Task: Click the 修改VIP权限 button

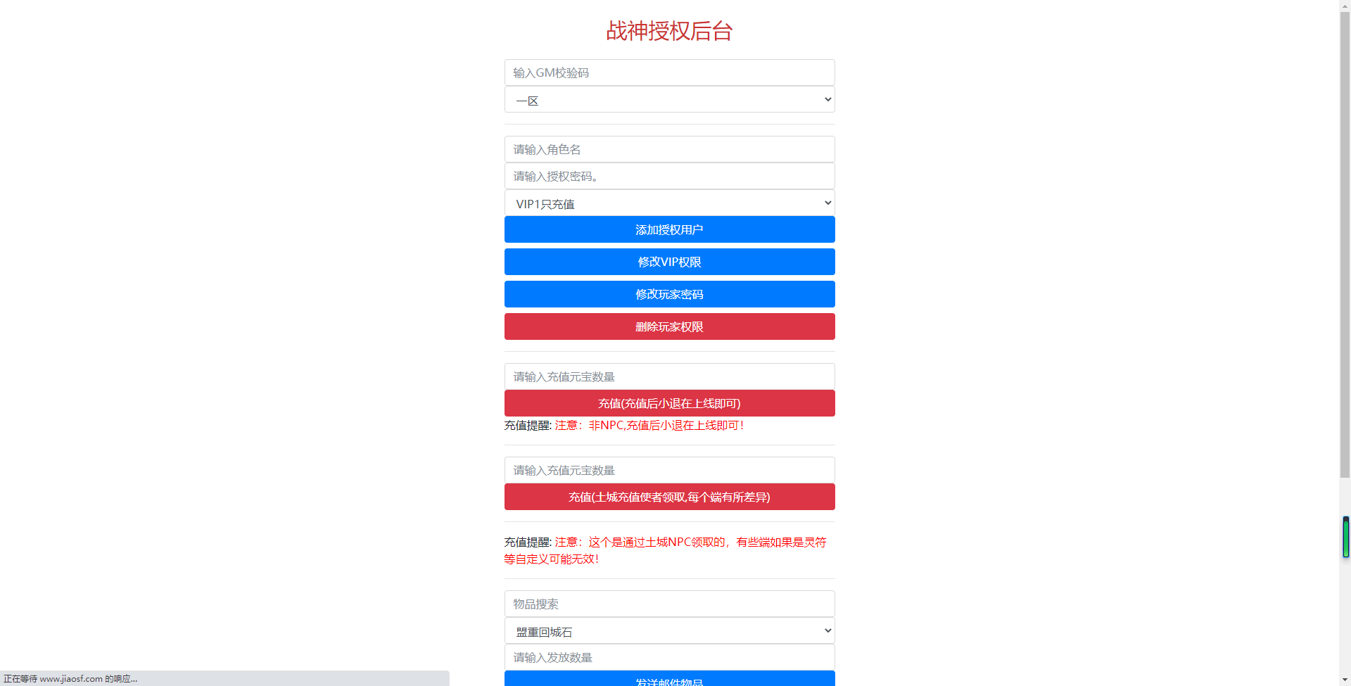Action: [669, 262]
